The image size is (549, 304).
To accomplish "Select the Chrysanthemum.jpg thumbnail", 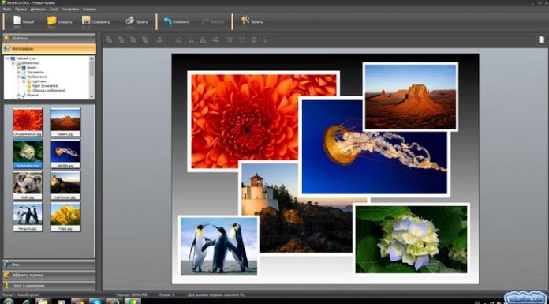I will [x=28, y=122].
